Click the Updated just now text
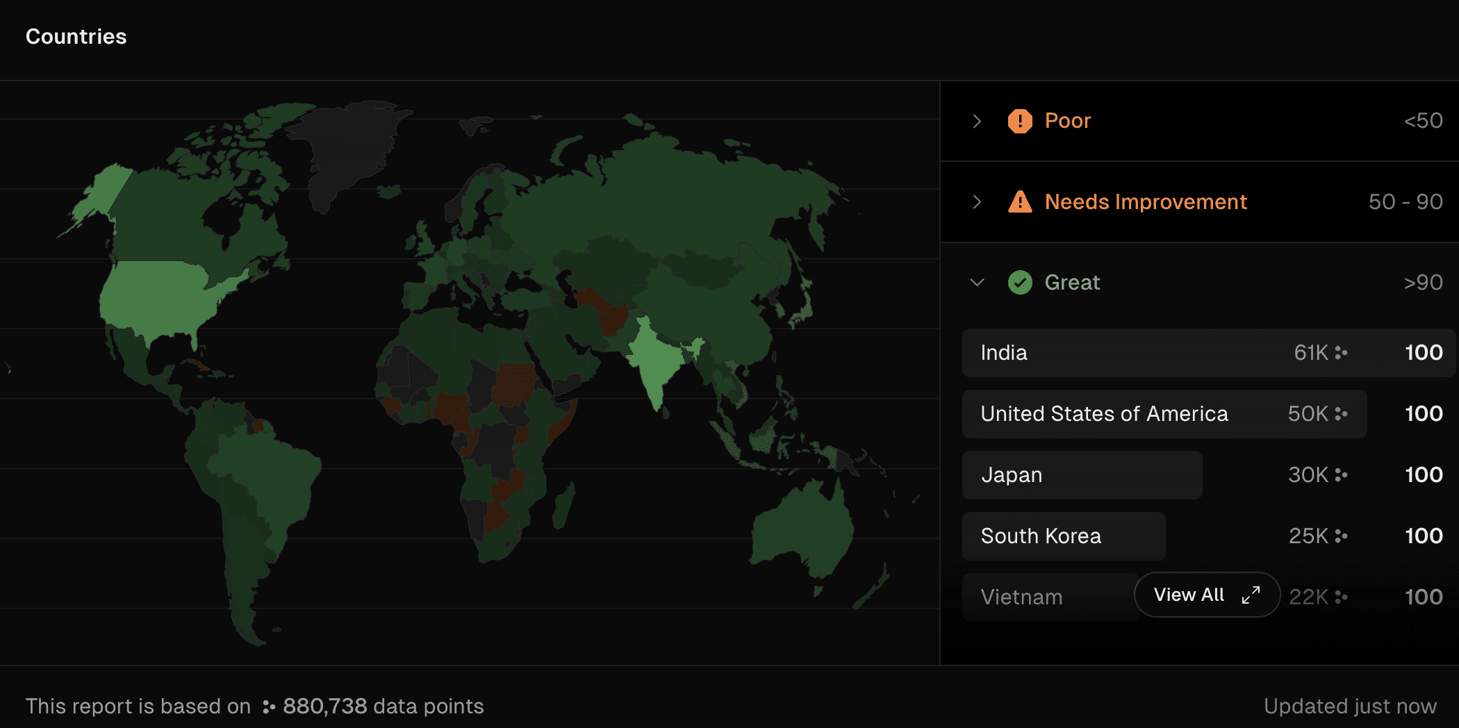This screenshot has width=1459, height=728. 1351,705
